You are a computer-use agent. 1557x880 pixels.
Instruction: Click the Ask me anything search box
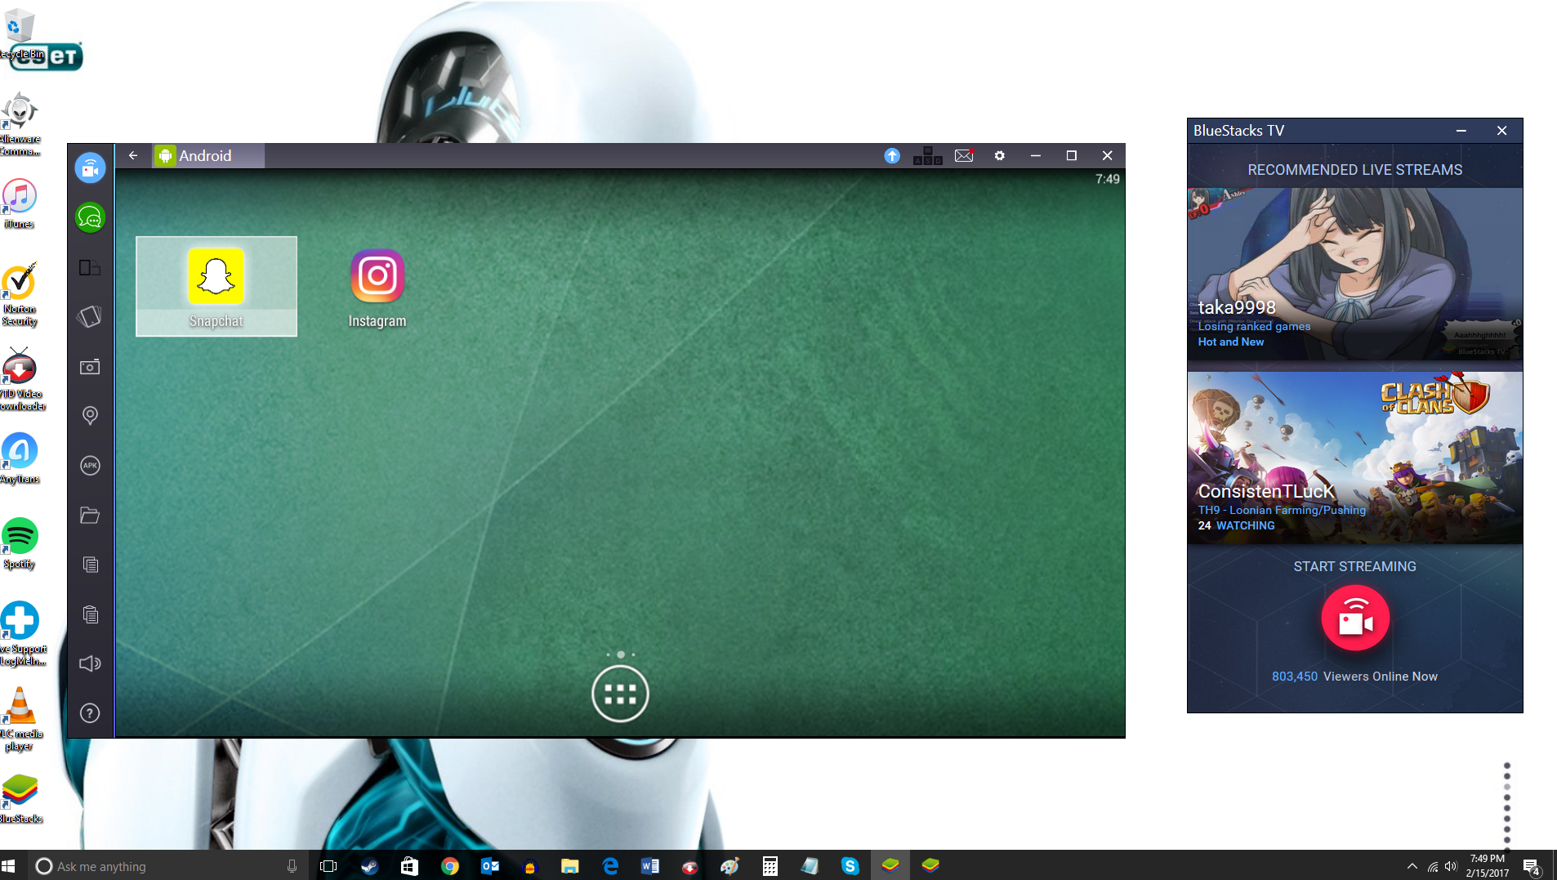click(167, 866)
